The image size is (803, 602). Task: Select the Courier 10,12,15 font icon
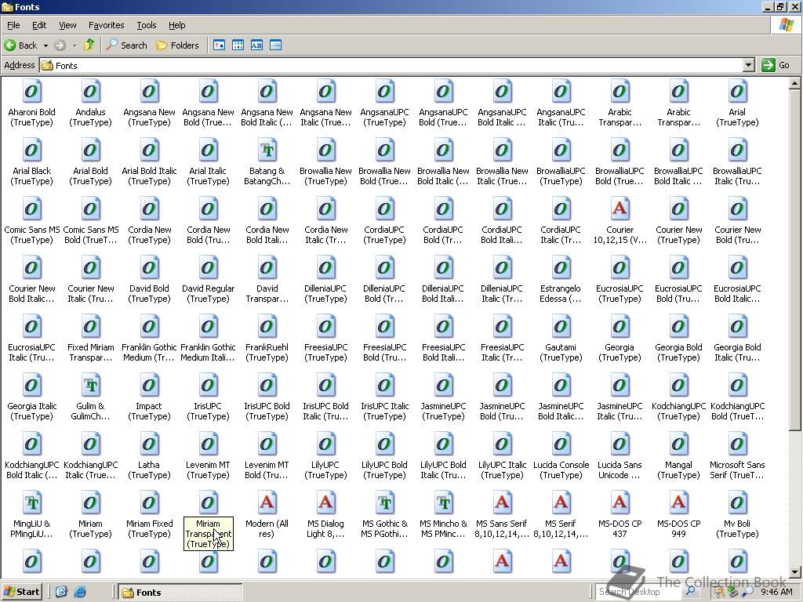click(x=620, y=210)
